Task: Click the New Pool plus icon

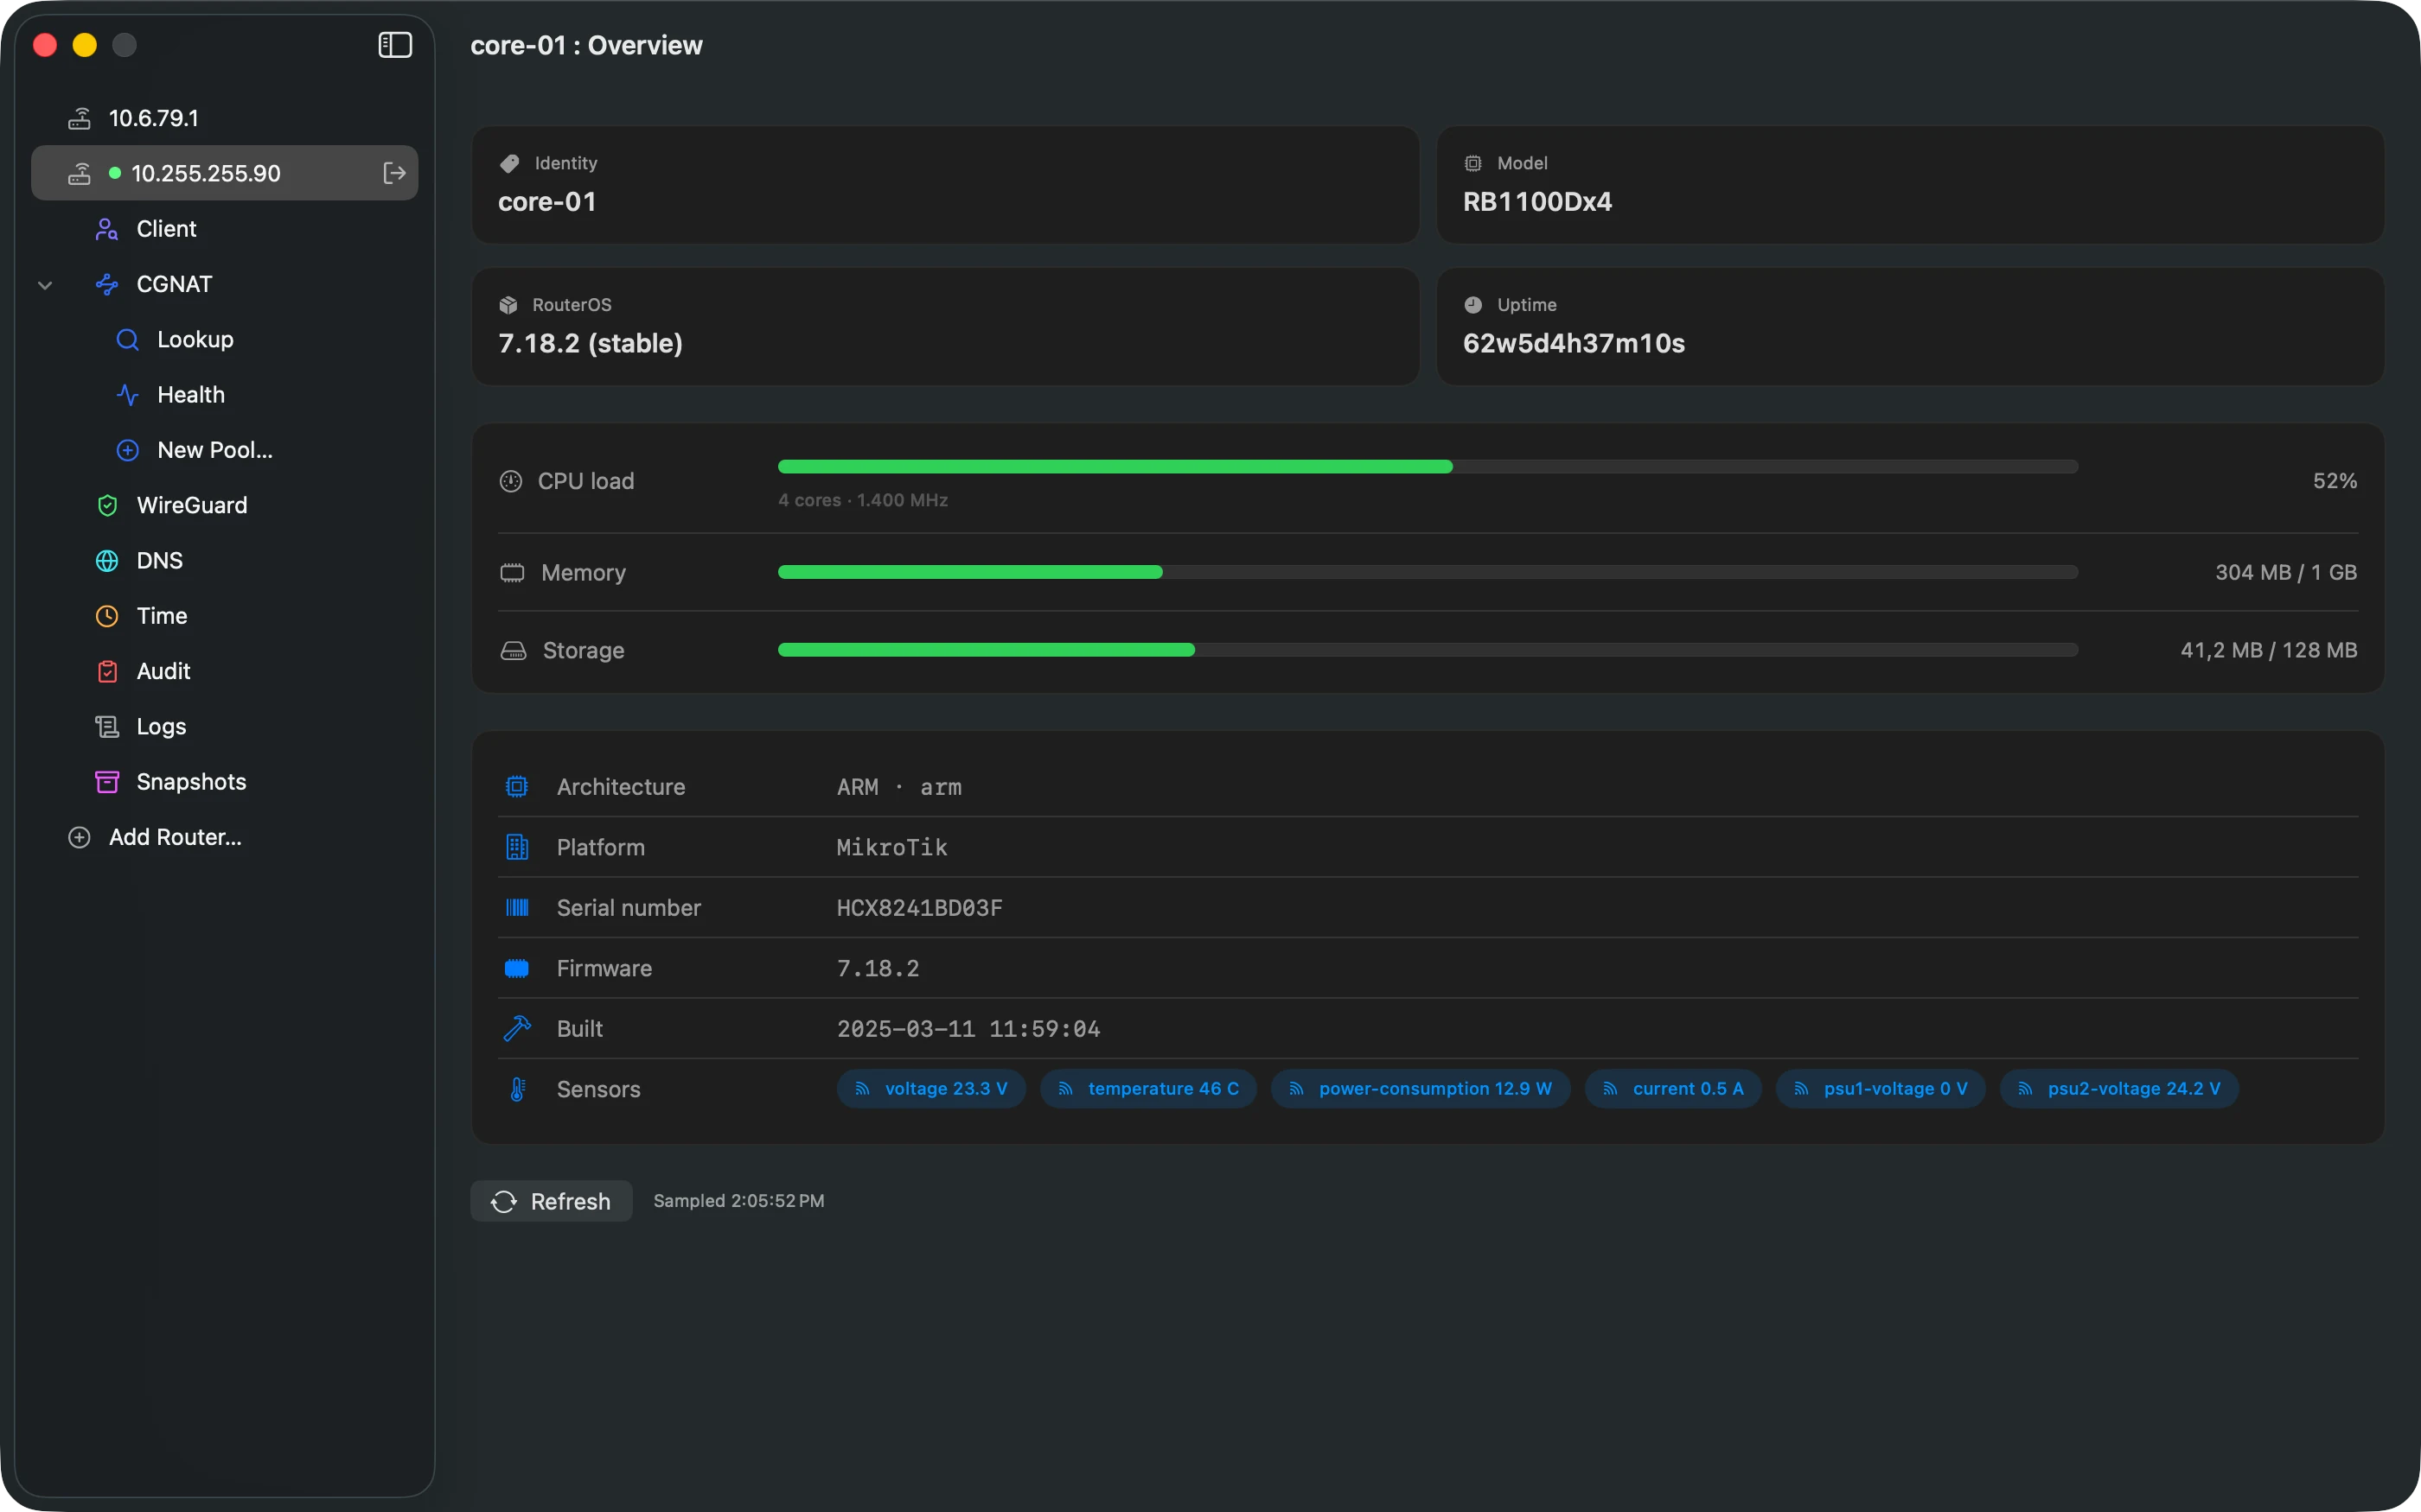Action: 127,450
